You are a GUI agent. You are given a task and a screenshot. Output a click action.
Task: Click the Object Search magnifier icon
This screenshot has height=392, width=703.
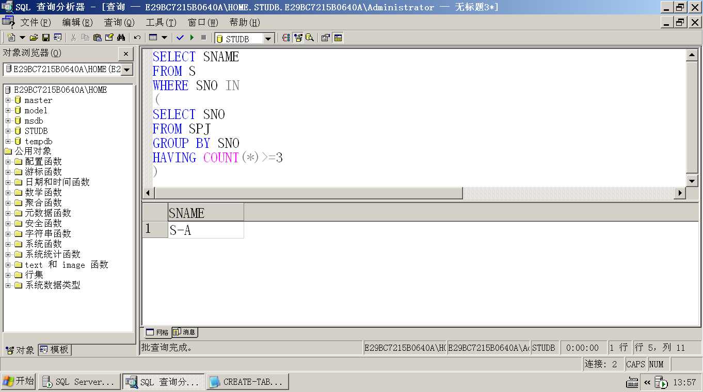tap(310, 38)
